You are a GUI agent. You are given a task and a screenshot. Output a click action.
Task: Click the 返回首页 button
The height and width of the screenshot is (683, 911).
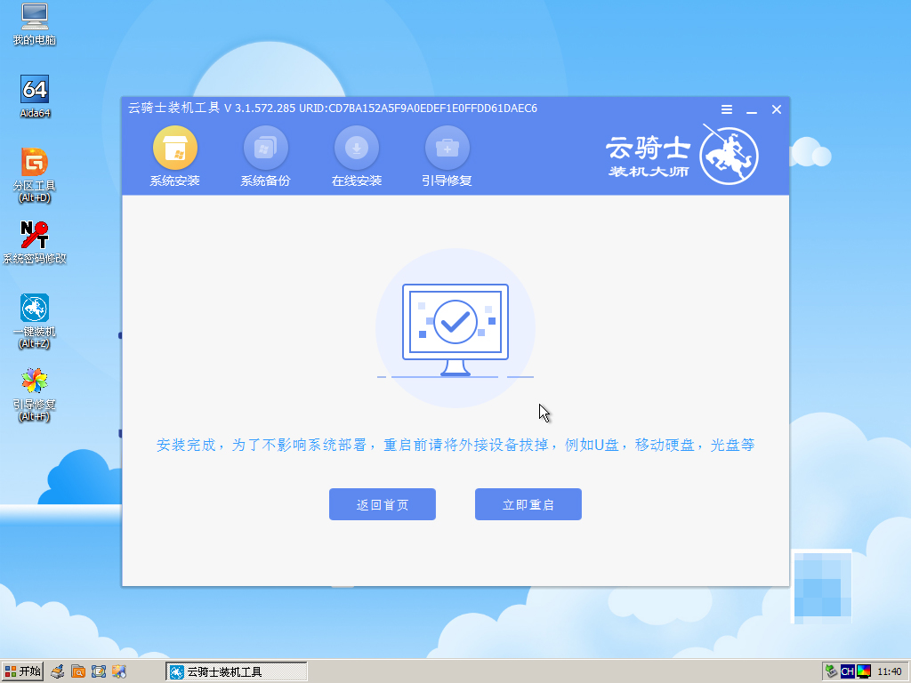tap(383, 504)
